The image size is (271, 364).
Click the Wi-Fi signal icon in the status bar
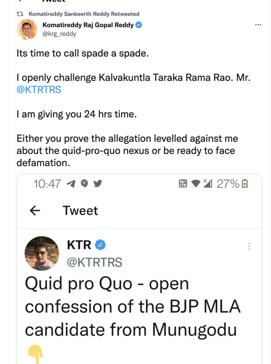196,184
